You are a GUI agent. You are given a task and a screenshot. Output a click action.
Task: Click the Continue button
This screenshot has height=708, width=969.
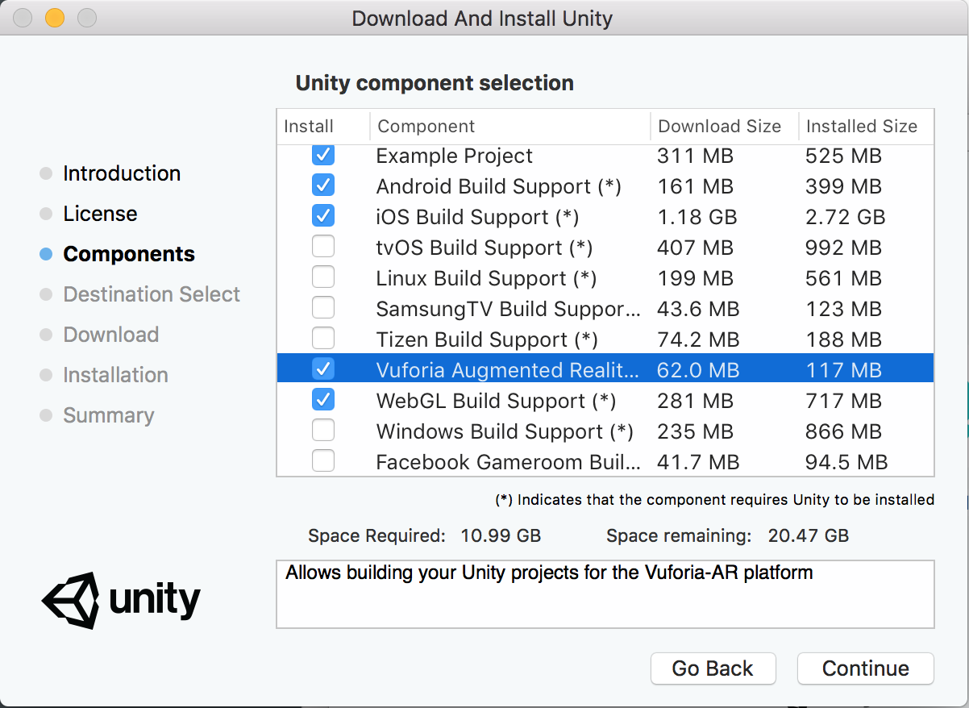[866, 668]
